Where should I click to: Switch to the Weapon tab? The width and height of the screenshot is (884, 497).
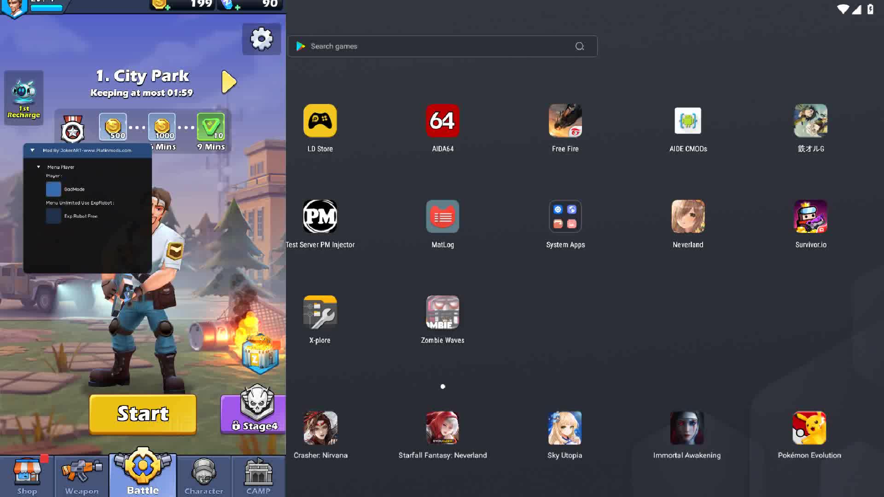point(82,476)
